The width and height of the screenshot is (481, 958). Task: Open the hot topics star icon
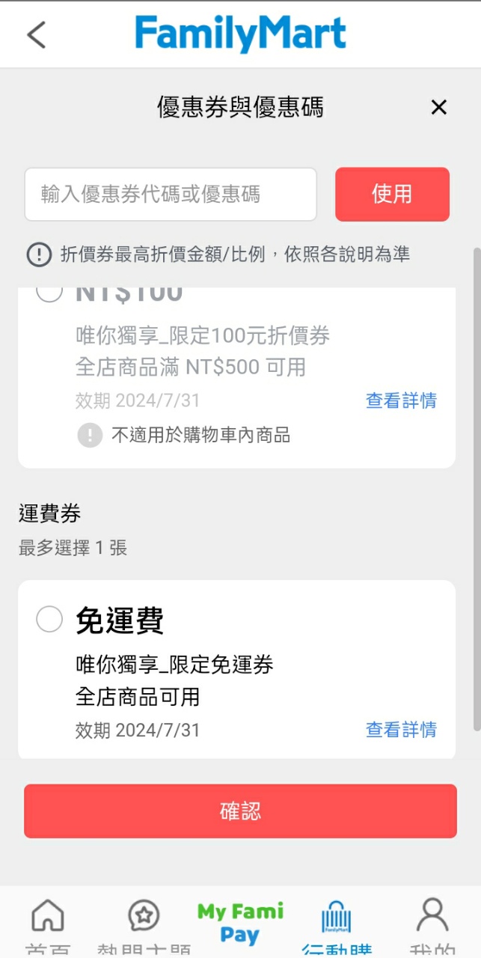[x=144, y=916]
